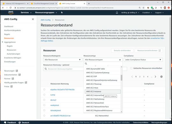This screenshot has height=124, width=172.
Task: Open the erweiterter SQL-Abfrage-Editor link
Action: [x=157, y=38]
